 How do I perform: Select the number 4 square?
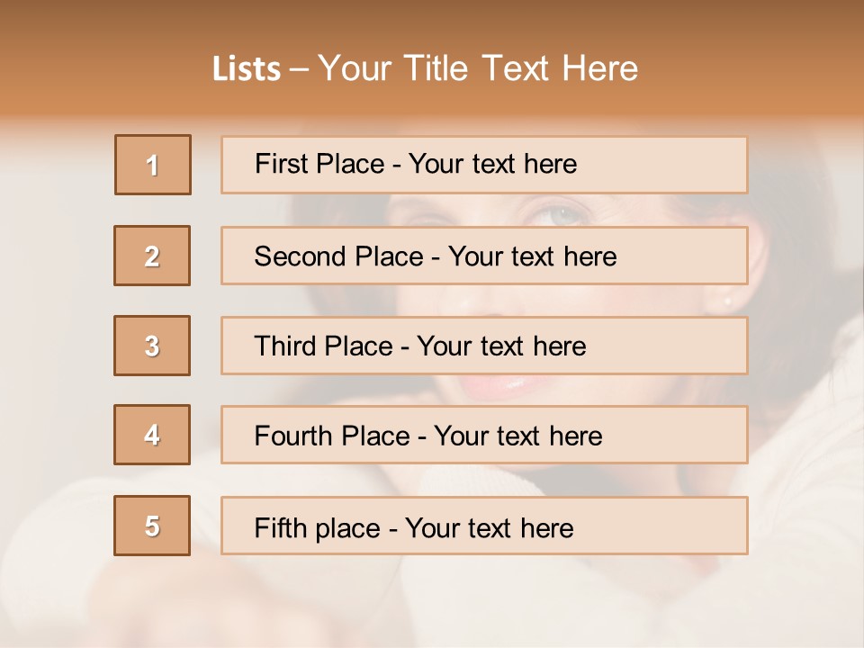[x=152, y=435]
